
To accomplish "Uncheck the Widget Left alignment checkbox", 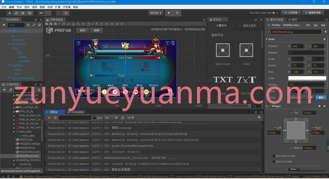I will [x=274, y=128].
